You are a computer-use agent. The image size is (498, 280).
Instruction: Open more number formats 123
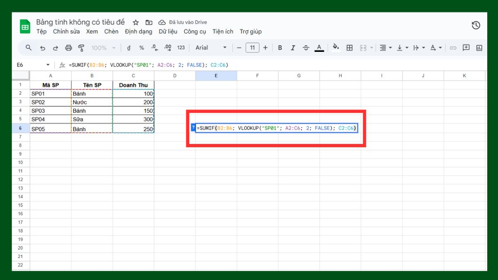181,48
